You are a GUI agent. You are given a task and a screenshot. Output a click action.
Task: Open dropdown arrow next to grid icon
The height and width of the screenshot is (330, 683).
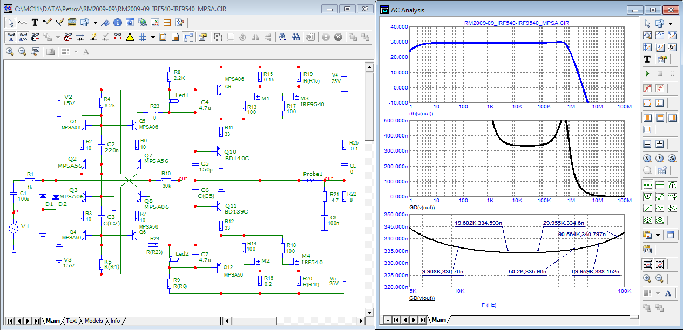[x=153, y=37]
